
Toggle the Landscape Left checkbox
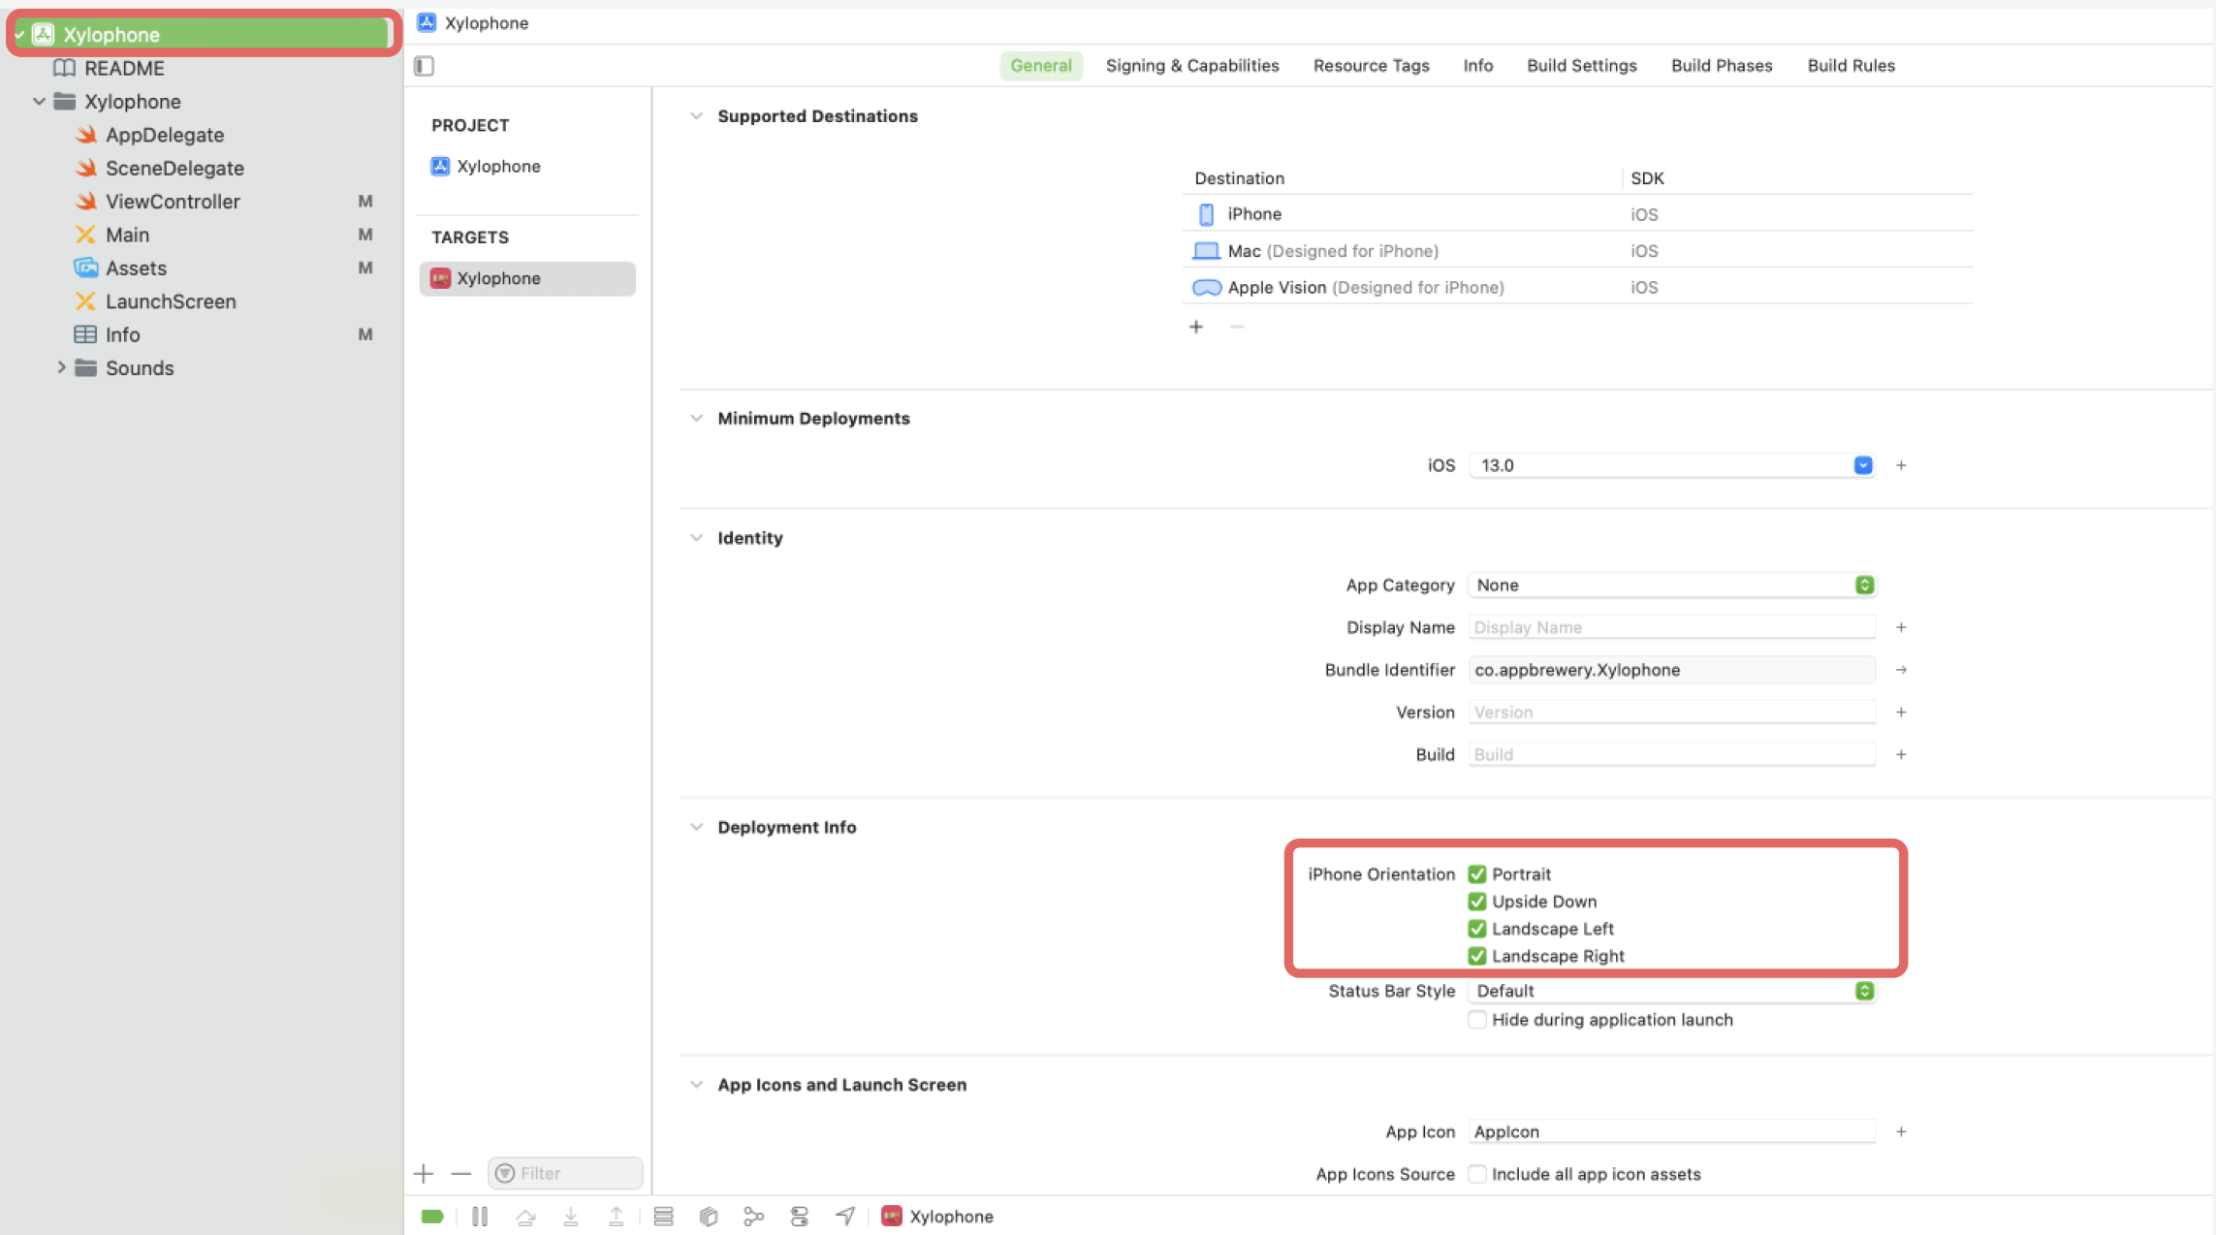click(x=1476, y=929)
